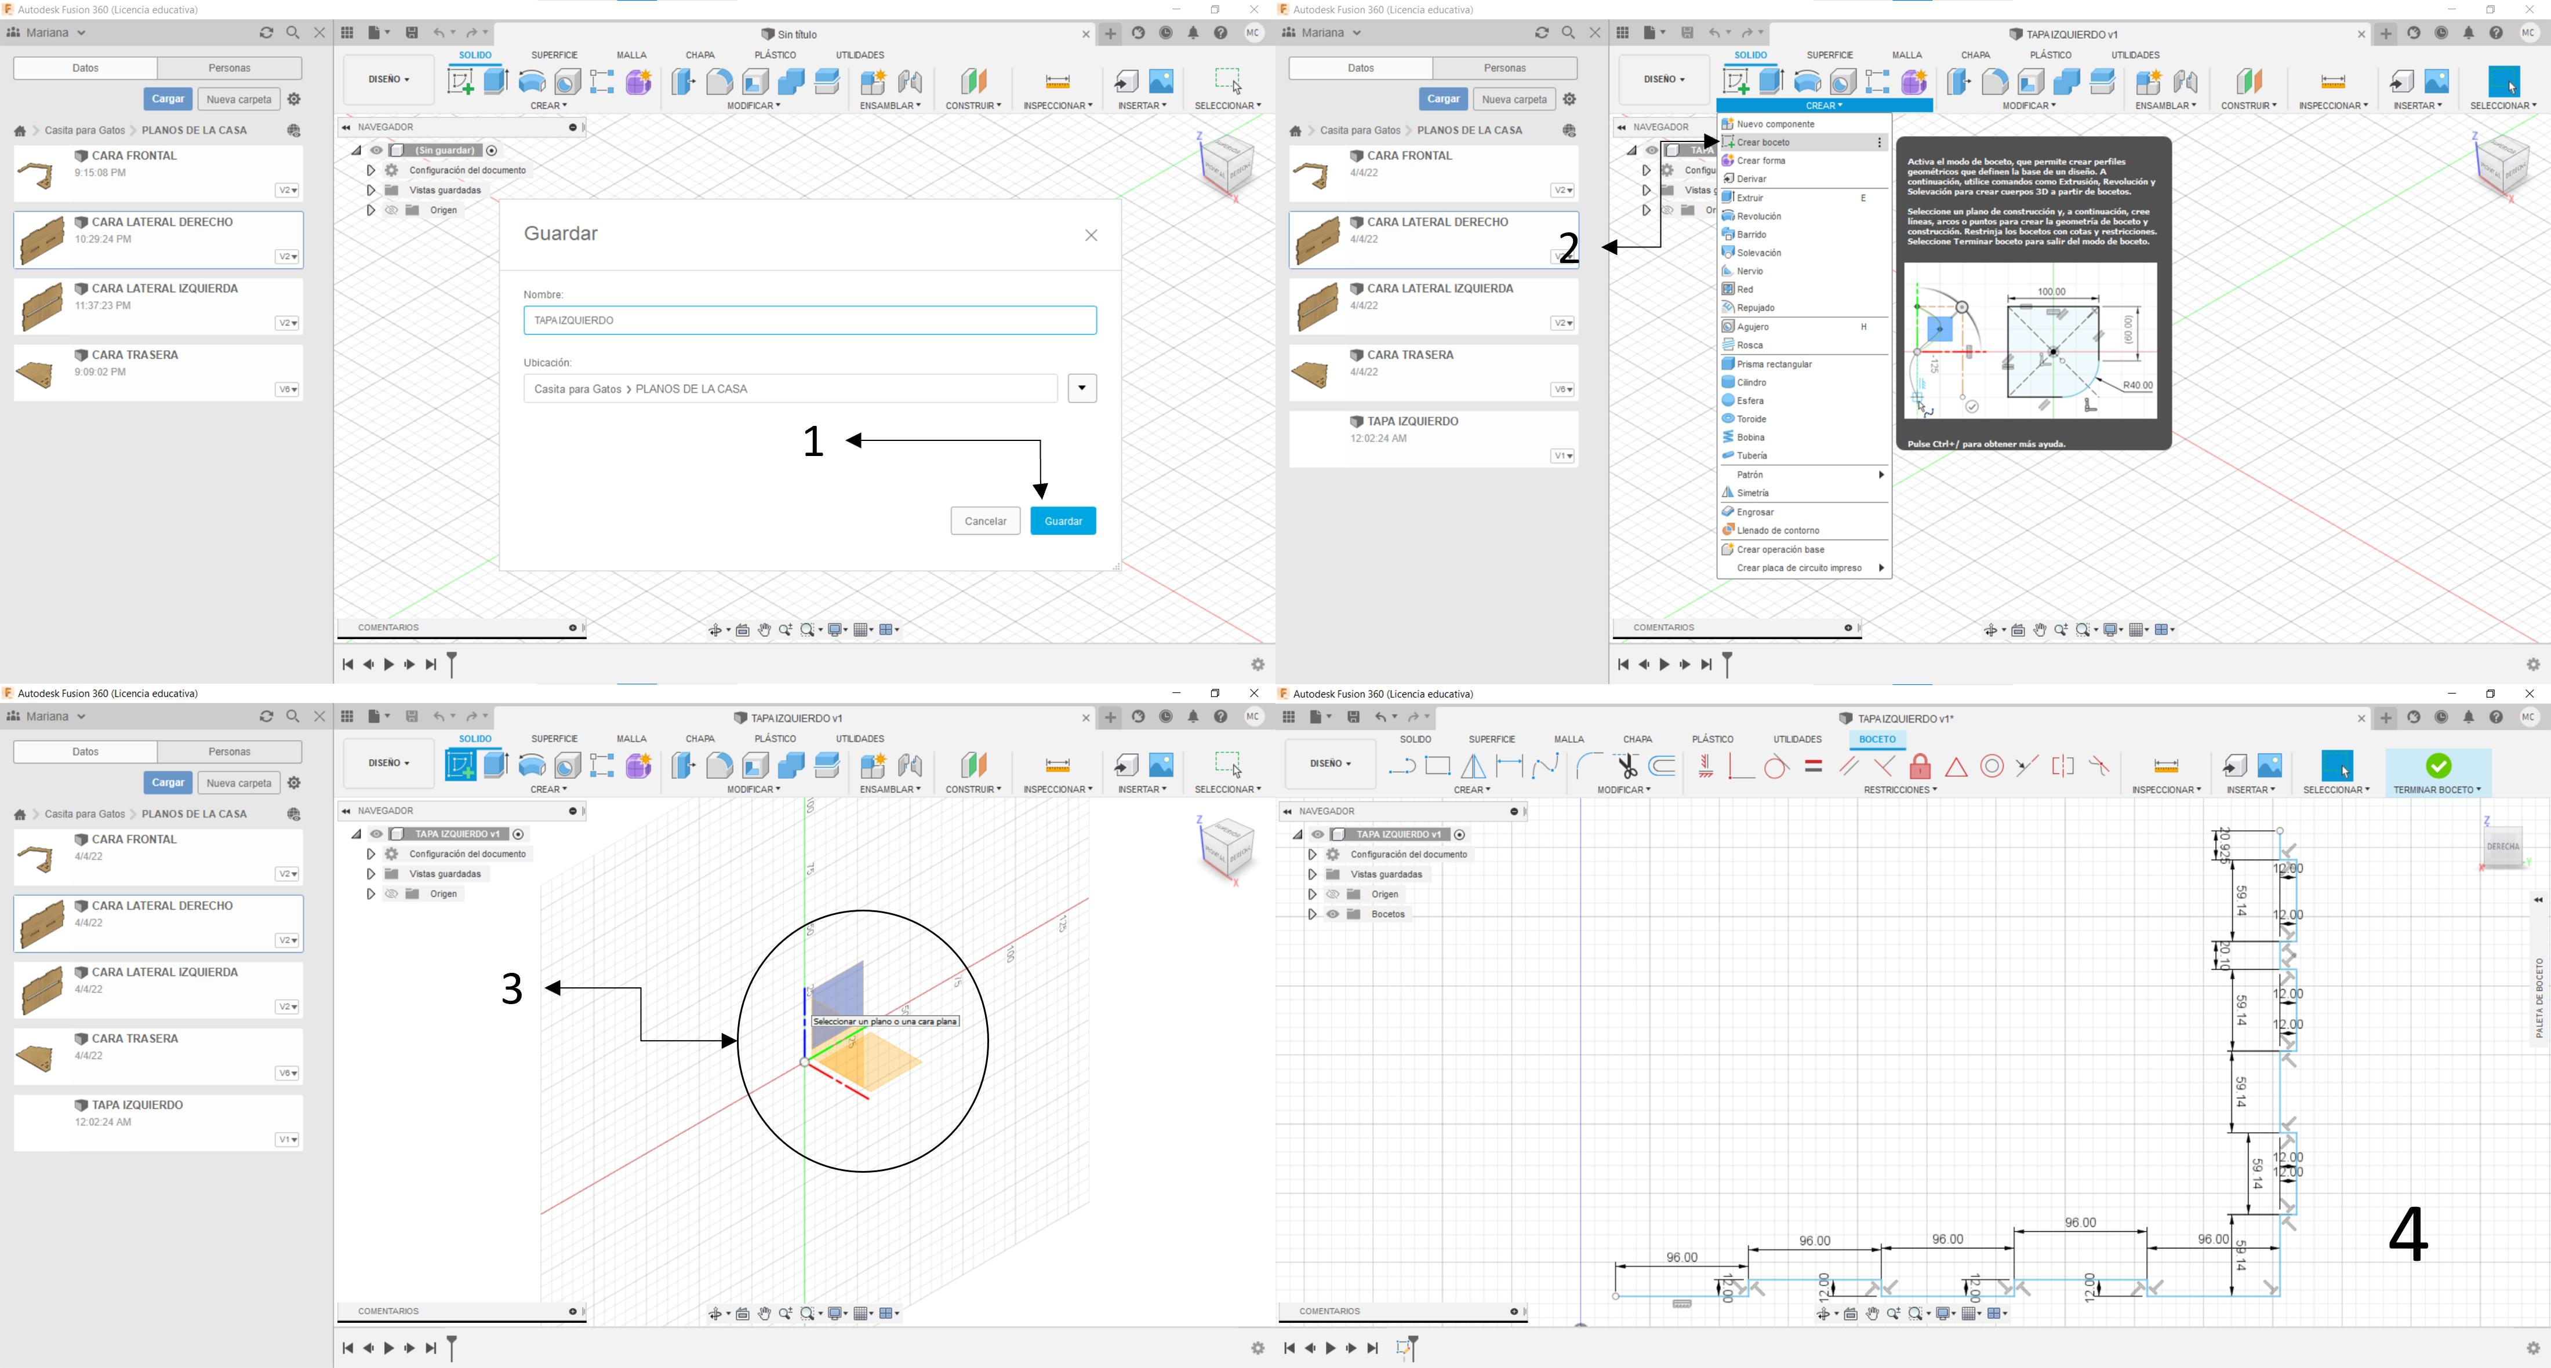
Task: Expand the Bocetos tree folder
Action: 1312,915
